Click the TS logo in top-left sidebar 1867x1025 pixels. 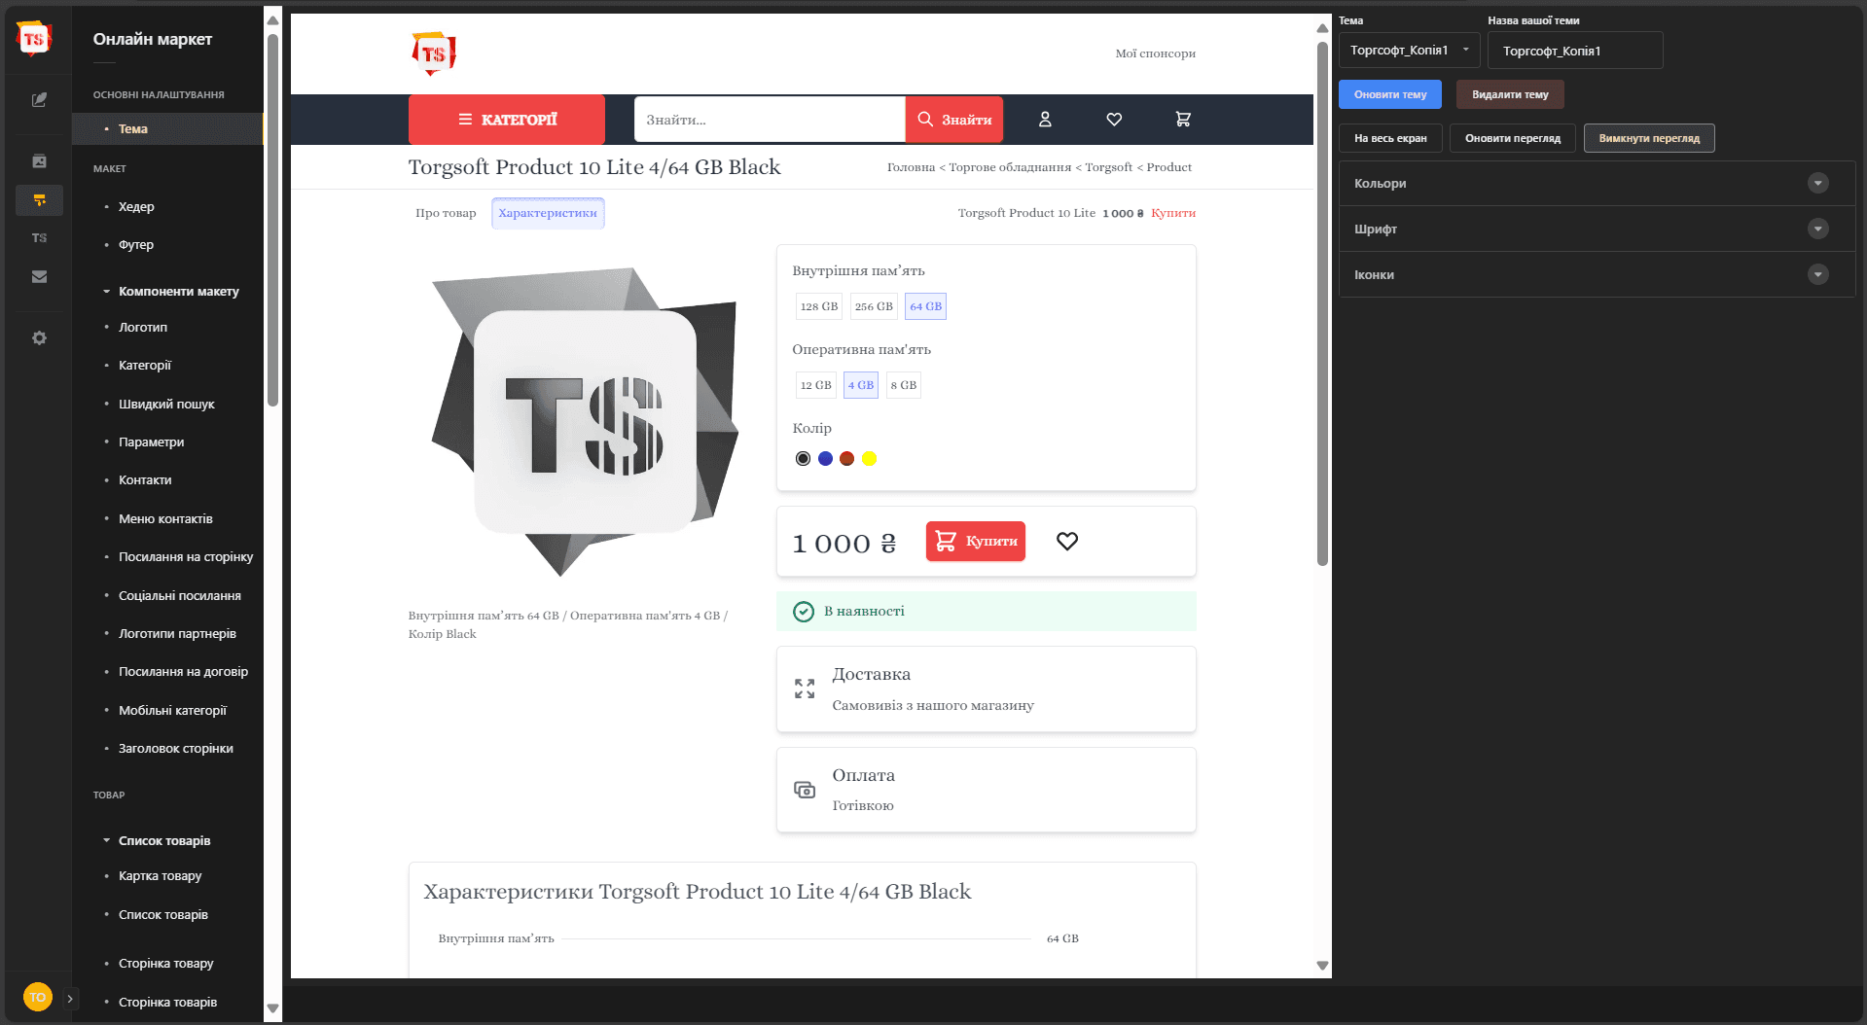(34, 39)
